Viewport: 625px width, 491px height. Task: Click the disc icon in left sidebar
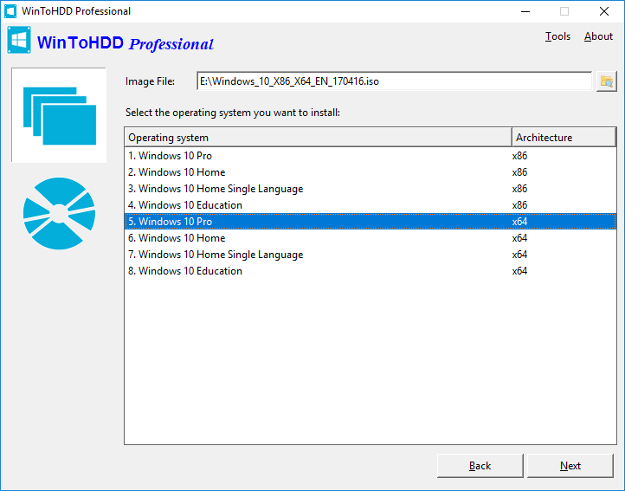point(59,213)
